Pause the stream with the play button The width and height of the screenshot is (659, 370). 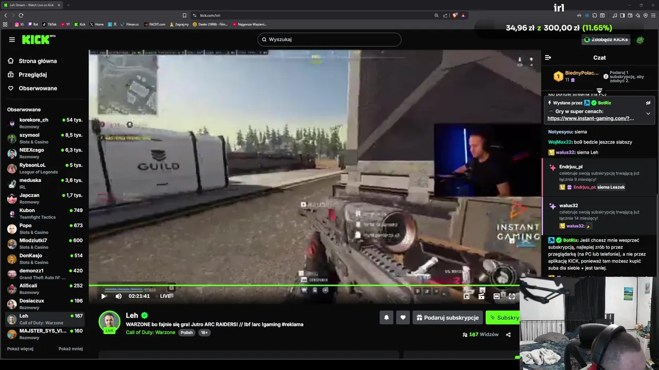click(x=103, y=296)
